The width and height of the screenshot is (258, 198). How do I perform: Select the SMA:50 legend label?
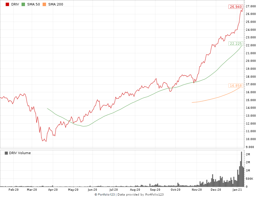(x=33, y=5)
